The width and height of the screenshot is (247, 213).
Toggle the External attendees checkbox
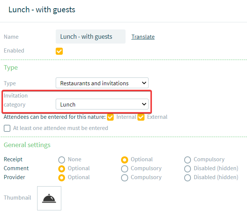(141, 117)
